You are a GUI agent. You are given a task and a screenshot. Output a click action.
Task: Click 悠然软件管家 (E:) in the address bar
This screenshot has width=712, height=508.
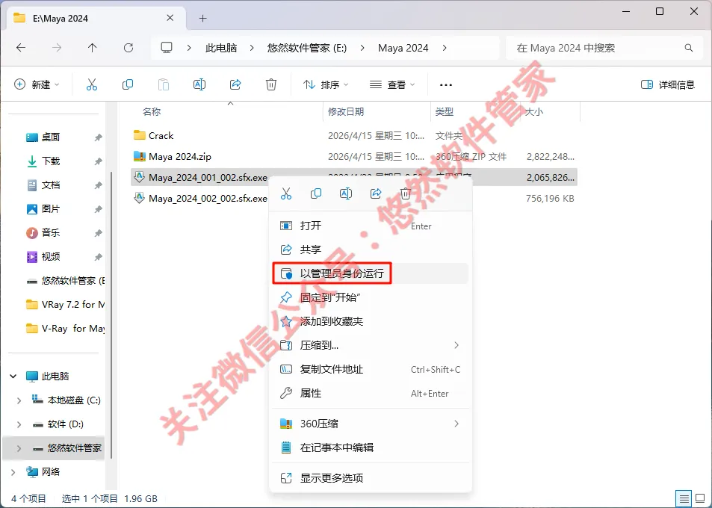(307, 48)
